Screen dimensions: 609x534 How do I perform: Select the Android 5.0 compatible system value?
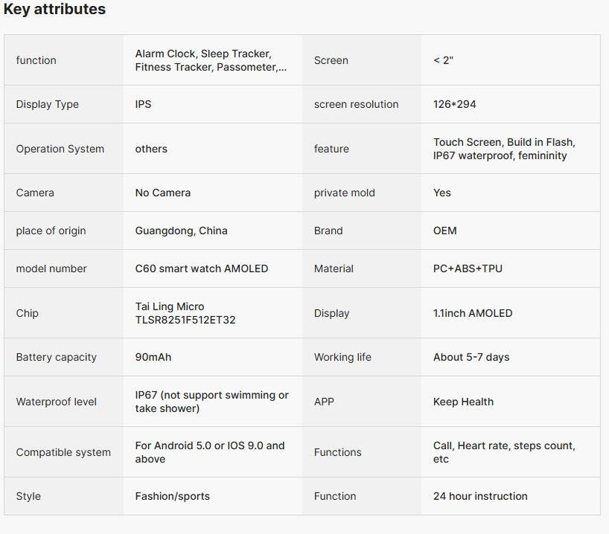[x=210, y=452]
